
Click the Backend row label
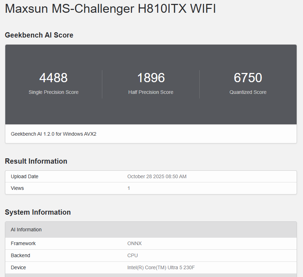click(20, 255)
